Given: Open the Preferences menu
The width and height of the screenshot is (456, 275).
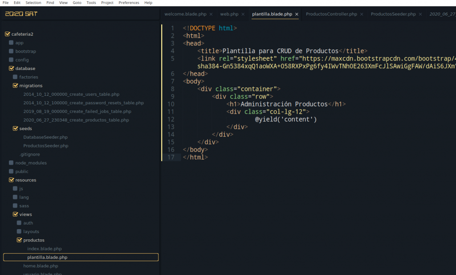Looking at the screenshot, I should (129, 3).
